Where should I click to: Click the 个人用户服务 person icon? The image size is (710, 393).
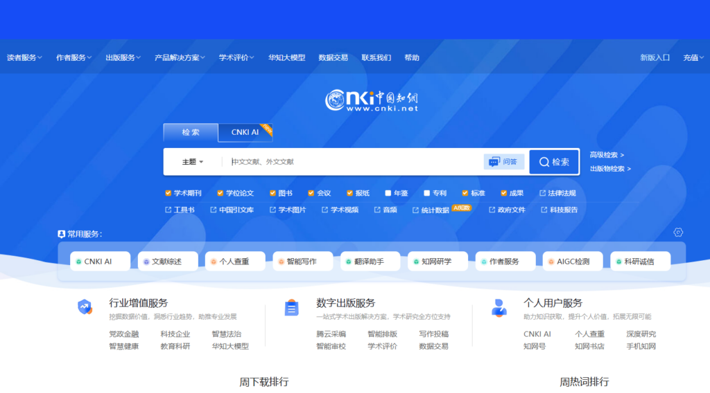pyautogui.click(x=499, y=308)
